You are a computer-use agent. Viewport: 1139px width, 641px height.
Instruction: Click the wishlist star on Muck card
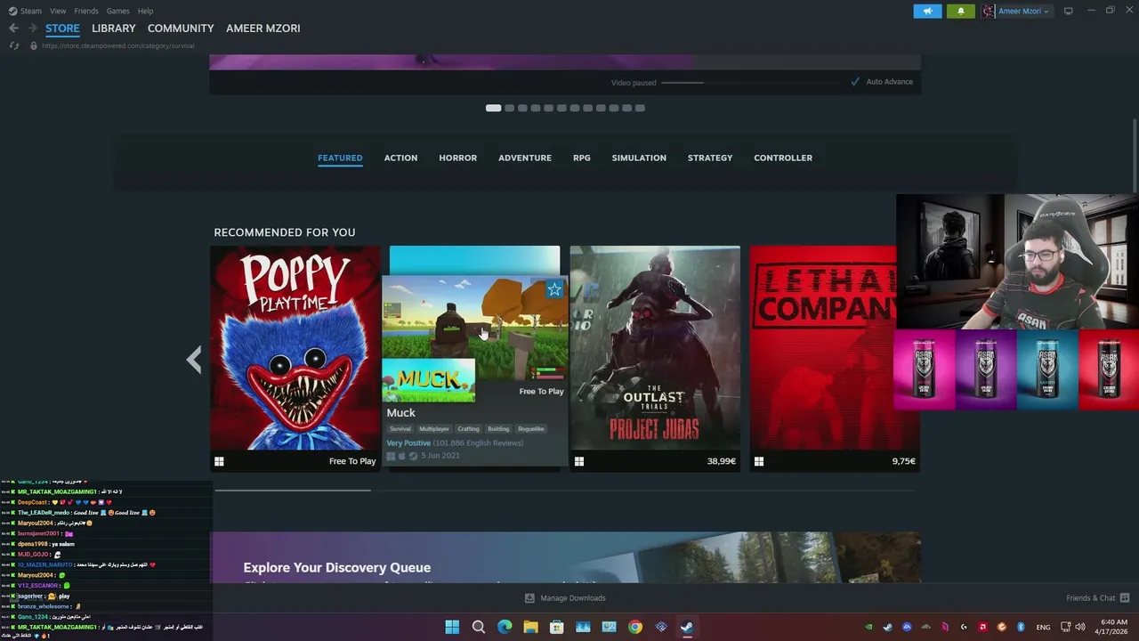coord(554,289)
